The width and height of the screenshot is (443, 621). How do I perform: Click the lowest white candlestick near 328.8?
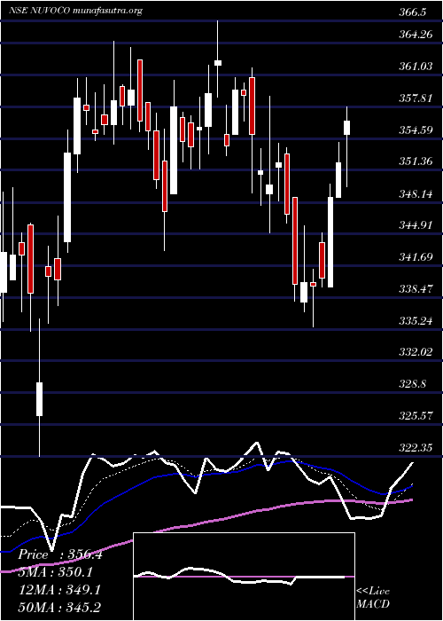pos(39,399)
